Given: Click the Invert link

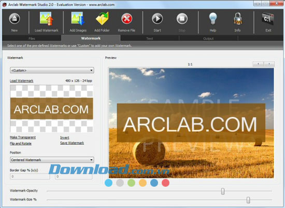Looking at the screenshot, I should tap(65, 137).
